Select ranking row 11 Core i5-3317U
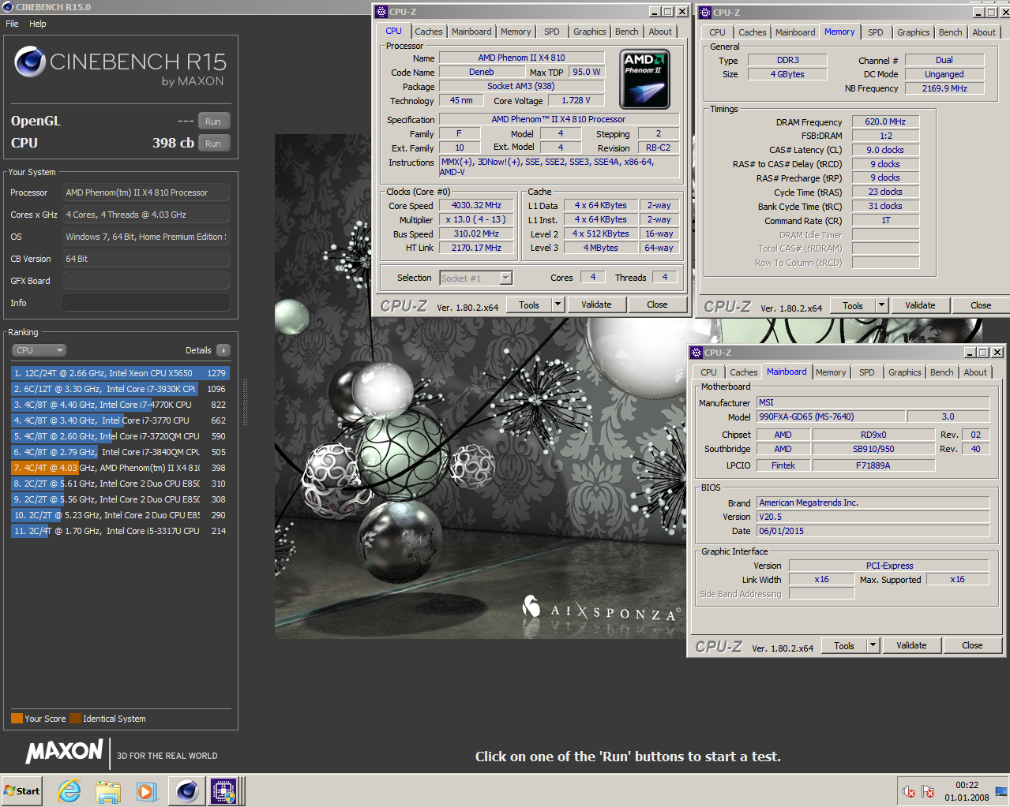This screenshot has width=1010, height=807. [x=120, y=531]
